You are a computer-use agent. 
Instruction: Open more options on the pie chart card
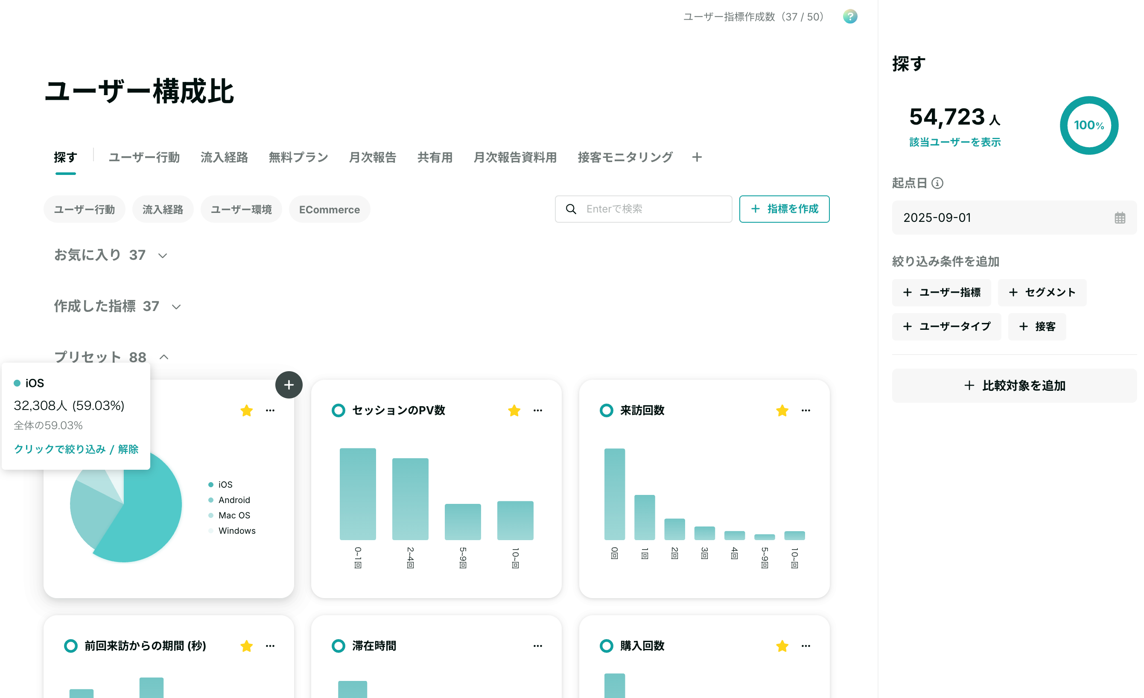coord(270,410)
